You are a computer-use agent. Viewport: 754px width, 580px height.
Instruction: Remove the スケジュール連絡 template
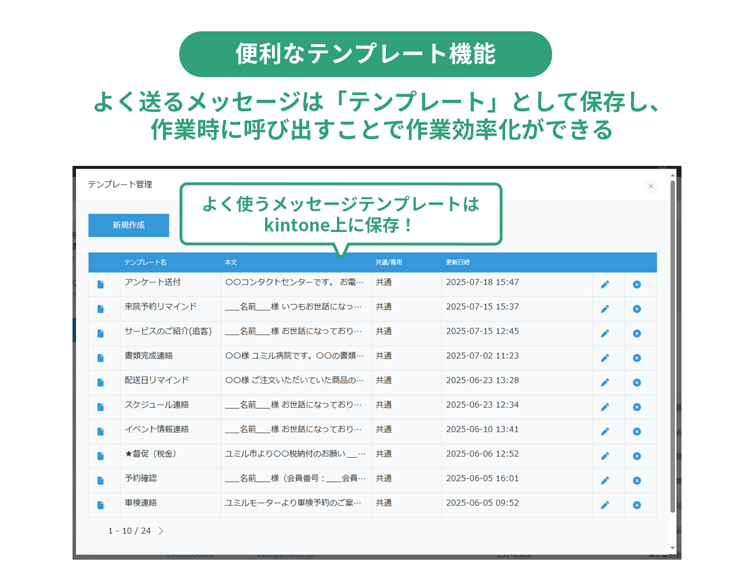pos(637,407)
